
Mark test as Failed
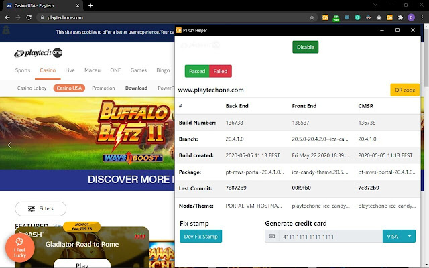coord(221,71)
